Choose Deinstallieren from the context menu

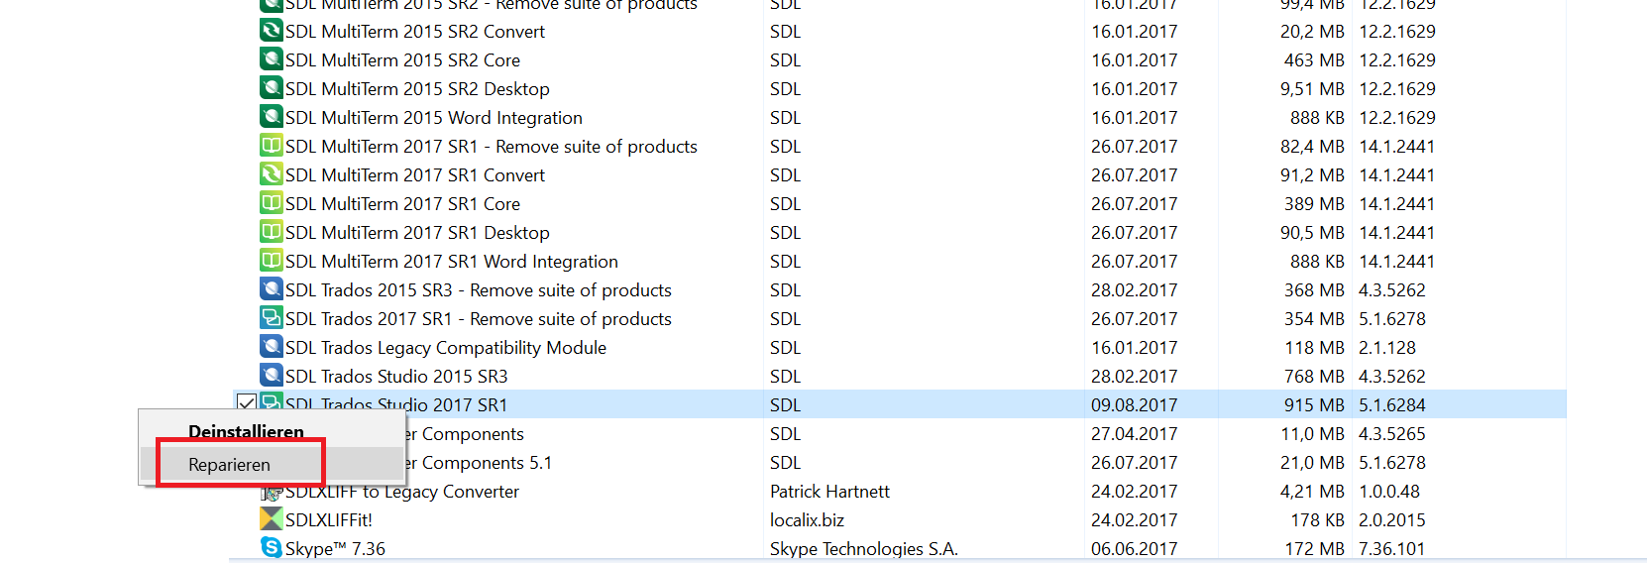[x=246, y=431]
